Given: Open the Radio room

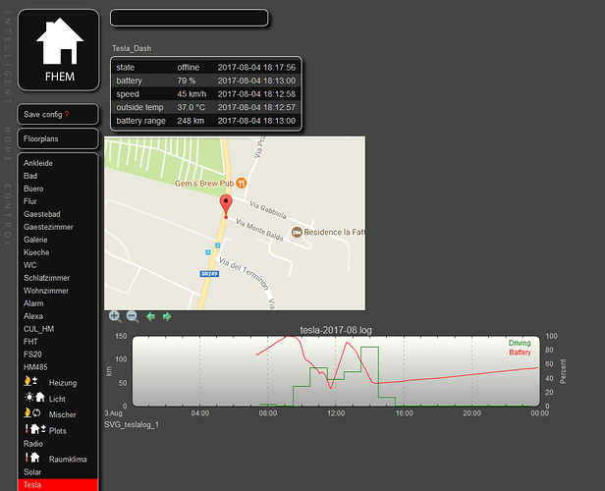Looking at the screenshot, I should [x=33, y=444].
